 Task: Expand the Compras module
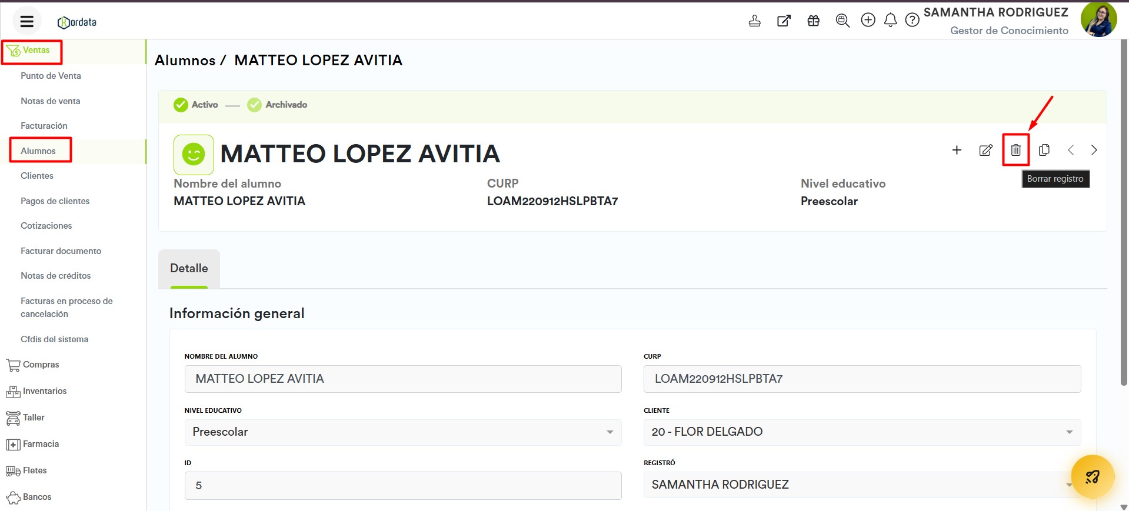tap(33, 365)
